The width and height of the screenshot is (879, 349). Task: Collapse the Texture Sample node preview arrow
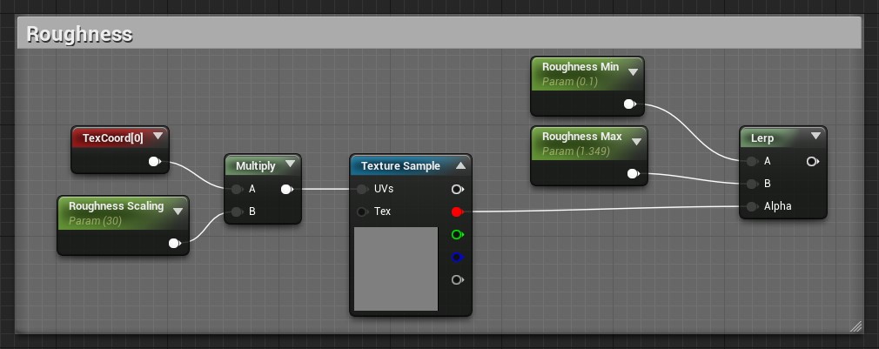[460, 165]
